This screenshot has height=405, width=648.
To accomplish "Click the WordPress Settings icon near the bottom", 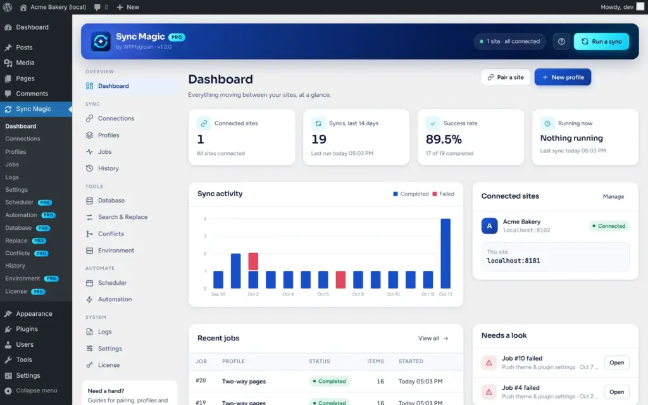I will (x=8, y=375).
